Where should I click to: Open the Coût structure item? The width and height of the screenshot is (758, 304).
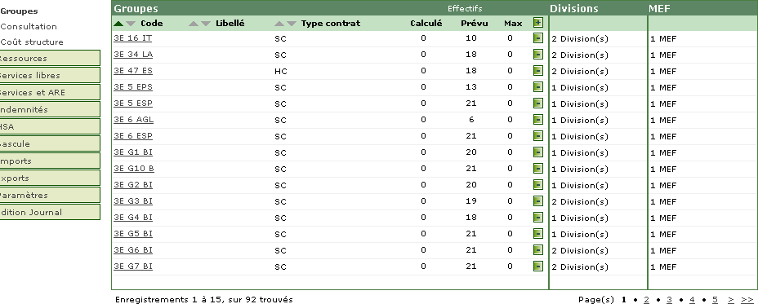point(32,42)
